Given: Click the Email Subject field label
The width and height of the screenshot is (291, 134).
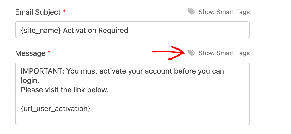Looking at the screenshot, I should (x=38, y=12).
